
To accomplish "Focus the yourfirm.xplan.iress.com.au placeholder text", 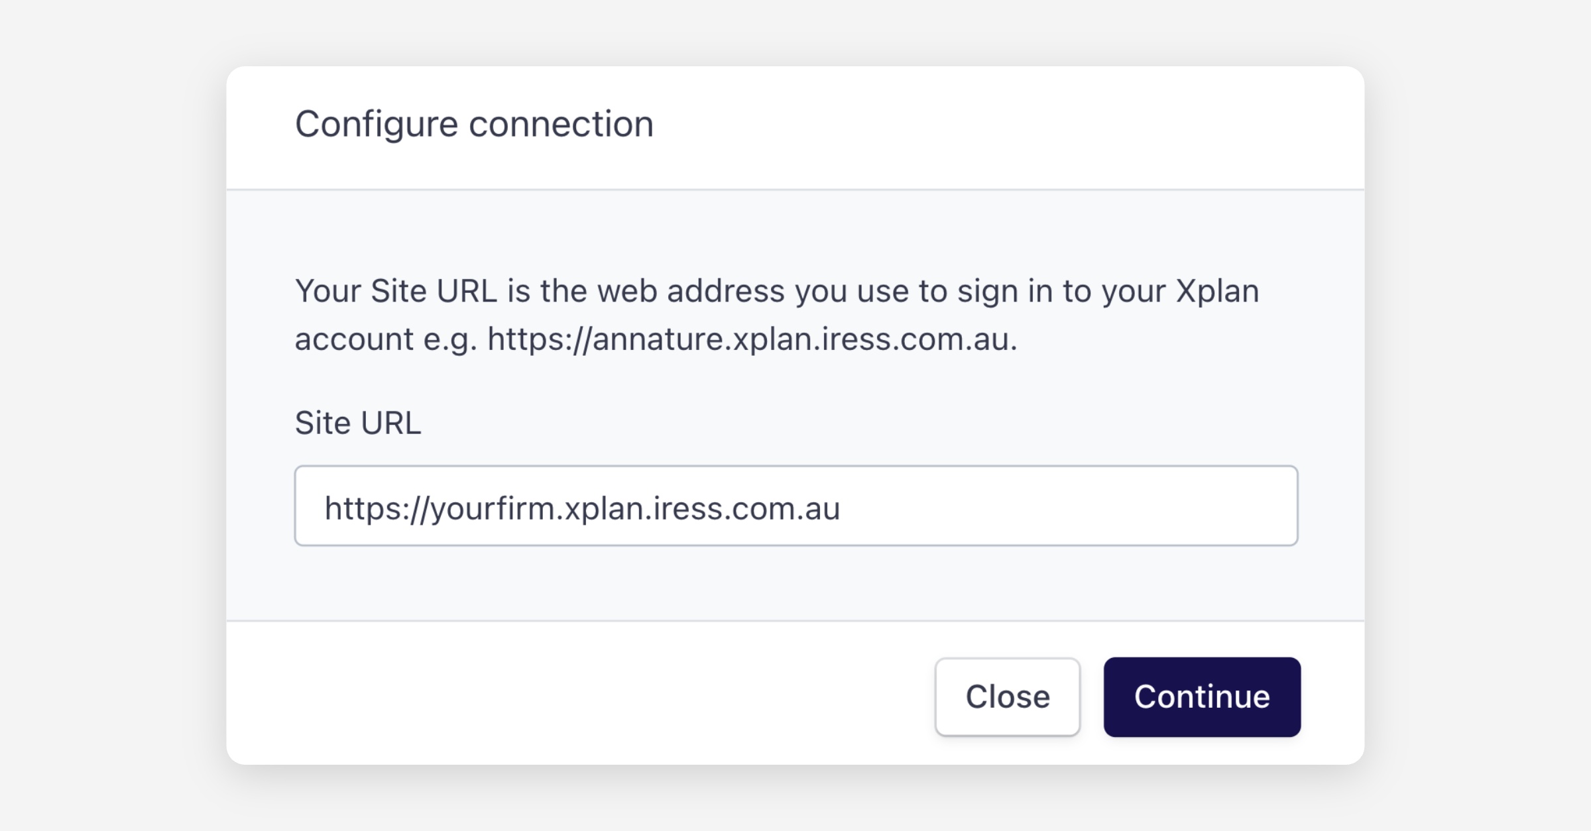I will [x=582, y=509].
